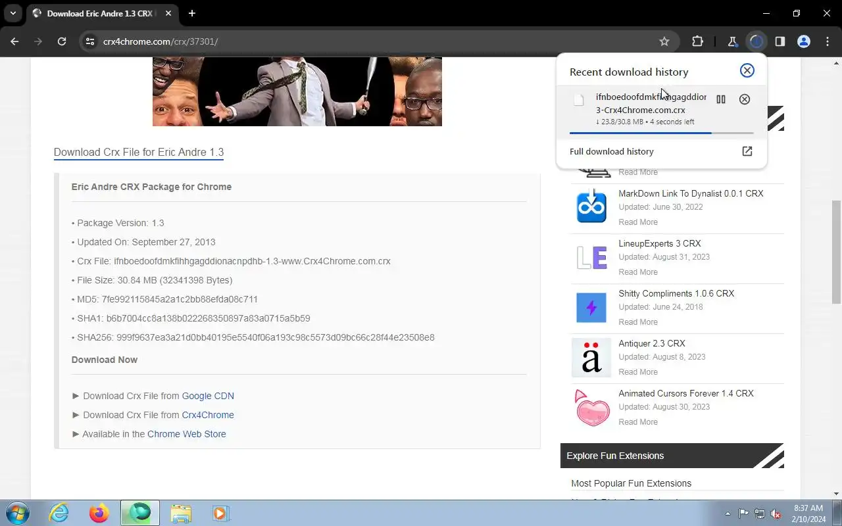Open MarkDown Link To Dynalist 0.0.1 CRX
This screenshot has height=526, width=842.
pyautogui.click(x=691, y=193)
